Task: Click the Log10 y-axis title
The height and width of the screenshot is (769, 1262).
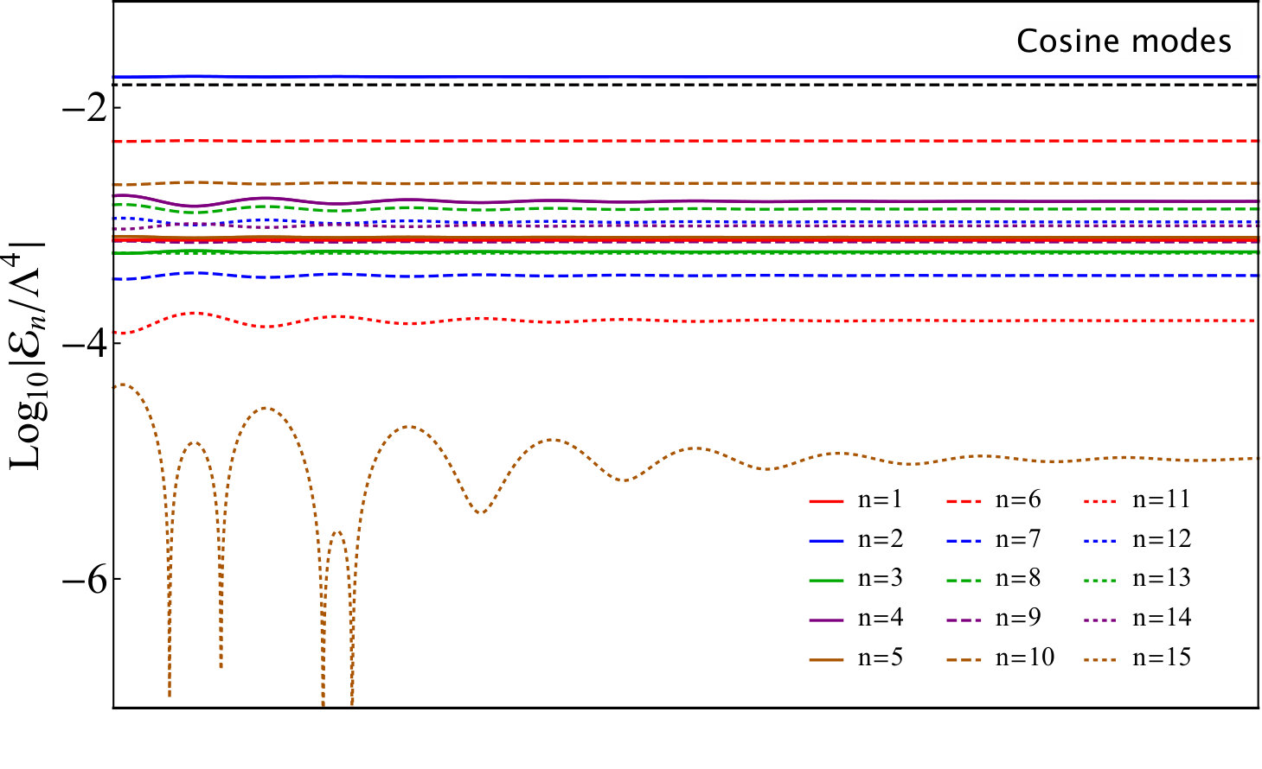Action: click(27, 355)
